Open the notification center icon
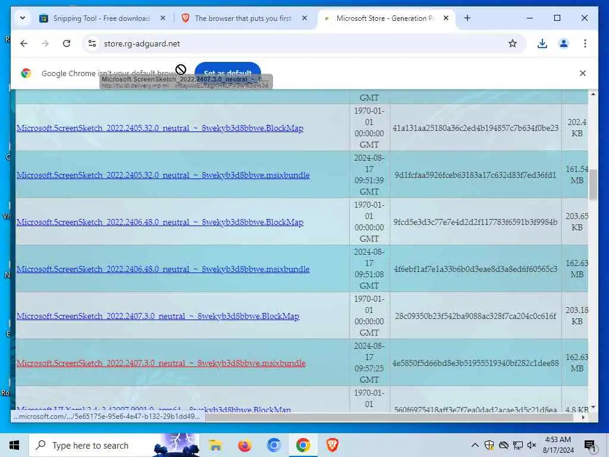The image size is (609, 457). point(590,446)
